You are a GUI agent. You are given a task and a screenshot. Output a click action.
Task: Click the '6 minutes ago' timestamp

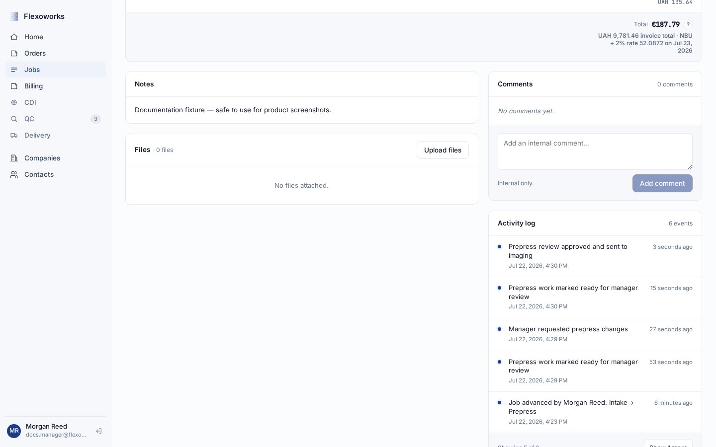tap(673, 403)
